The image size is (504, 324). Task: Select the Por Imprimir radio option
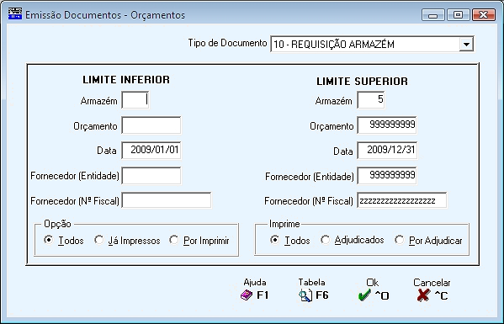pos(174,240)
